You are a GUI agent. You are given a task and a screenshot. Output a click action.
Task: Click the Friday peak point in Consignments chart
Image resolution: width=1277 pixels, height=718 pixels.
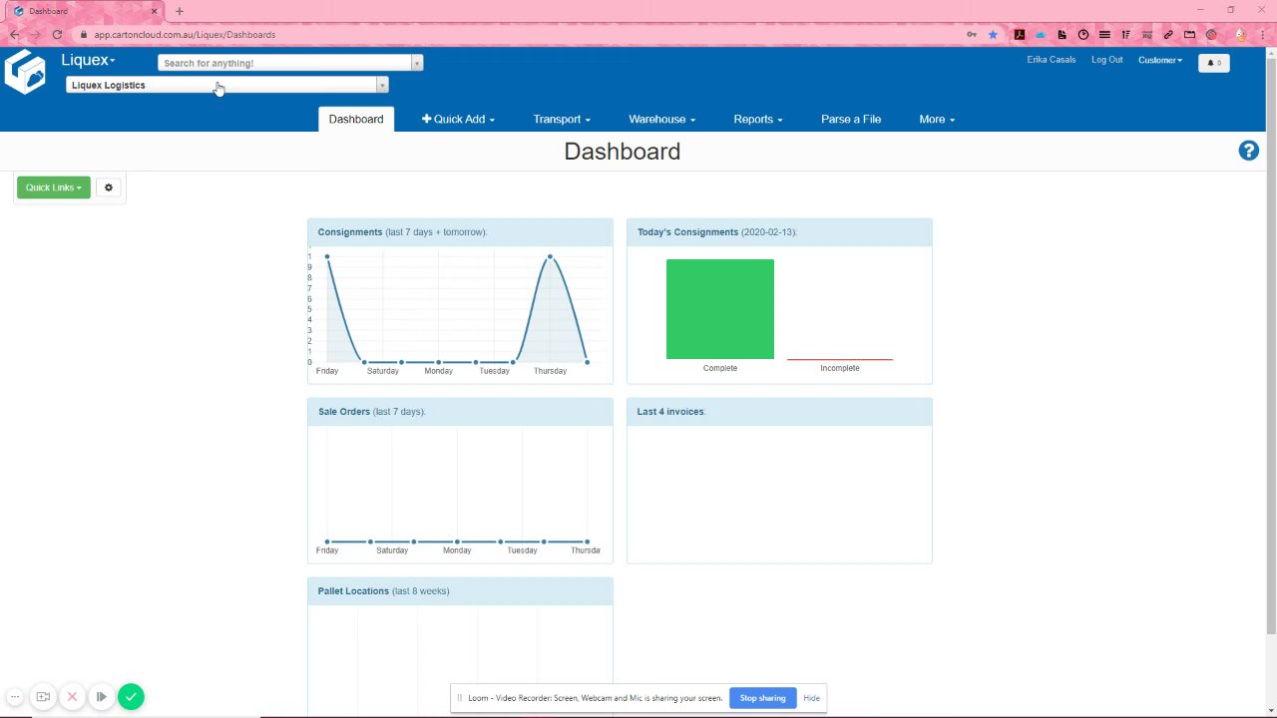tap(327, 257)
